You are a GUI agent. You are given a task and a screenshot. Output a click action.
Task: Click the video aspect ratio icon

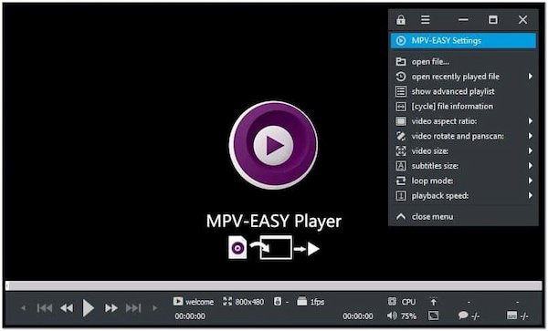(401, 121)
